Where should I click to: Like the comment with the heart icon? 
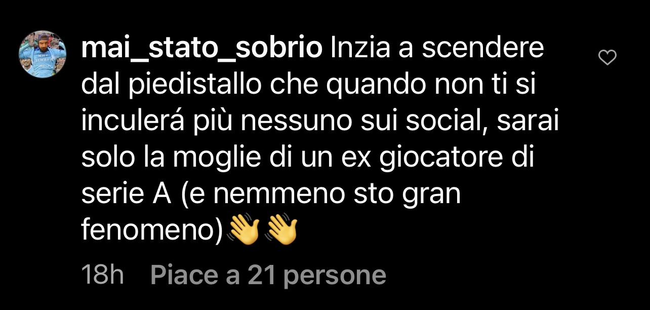607,58
